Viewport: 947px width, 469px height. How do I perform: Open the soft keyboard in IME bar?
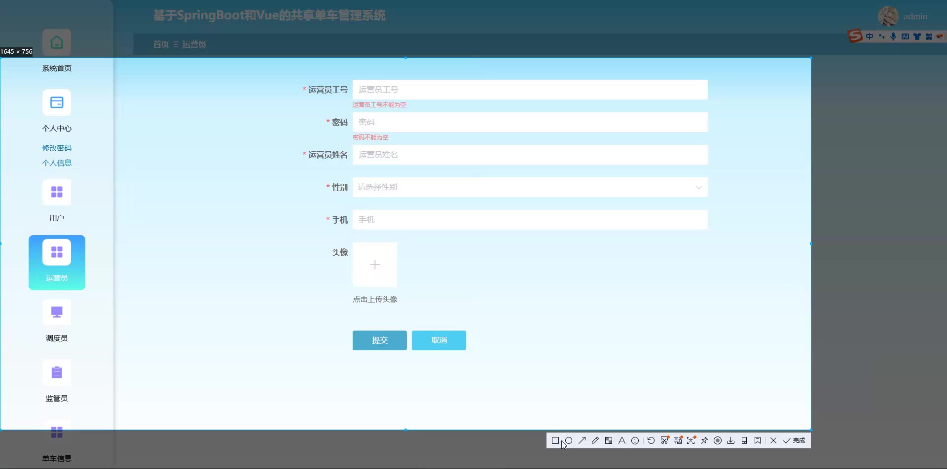[x=905, y=36]
